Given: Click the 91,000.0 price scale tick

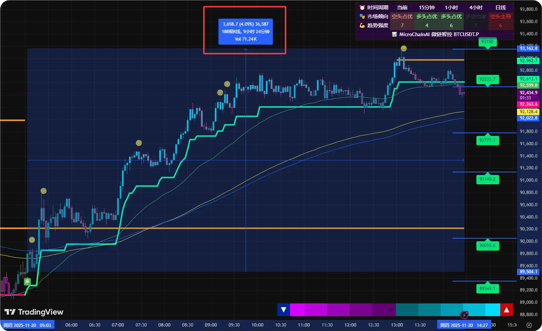Looking at the screenshot, I should pos(529,180).
